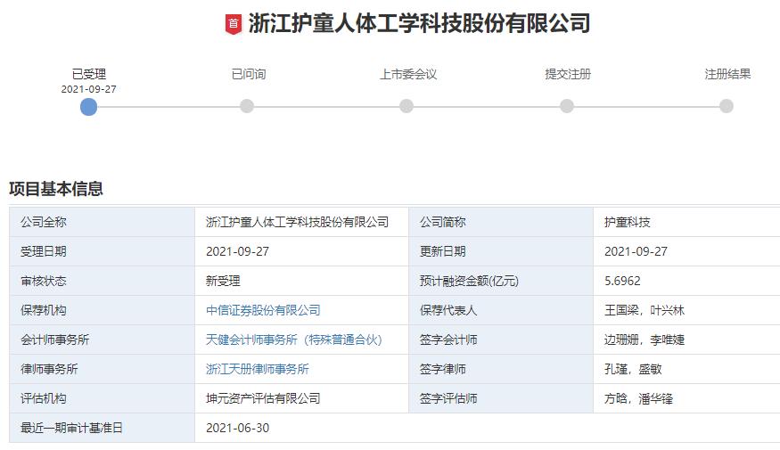Click the 提交注册 progress step dot
The width and height of the screenshot is (780, 450).
point(567,106)
